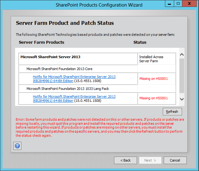Viewport: 199px width, 171px height.
Task: Click the Status column header
Action: 140,42
